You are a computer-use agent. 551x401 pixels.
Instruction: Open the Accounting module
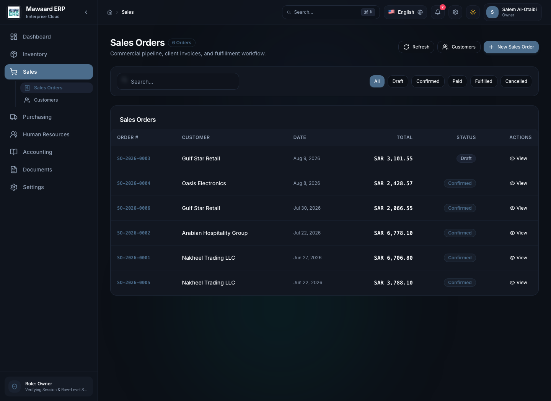pyautogui.click(x=49, y=152)
